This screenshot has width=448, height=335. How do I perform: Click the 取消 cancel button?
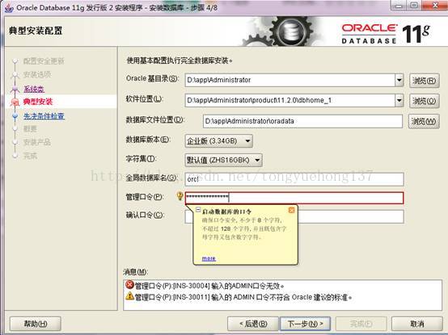click(x=417, y=324)
